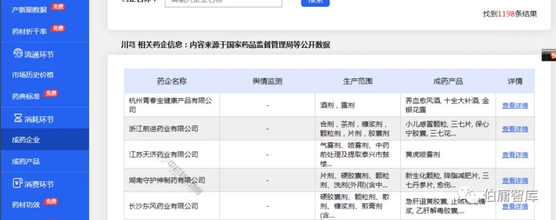Click the 合剂，茶剂，糖浆剂 scope cell
This screenshot has height=220, width=556.
click(x=358, y=129)
